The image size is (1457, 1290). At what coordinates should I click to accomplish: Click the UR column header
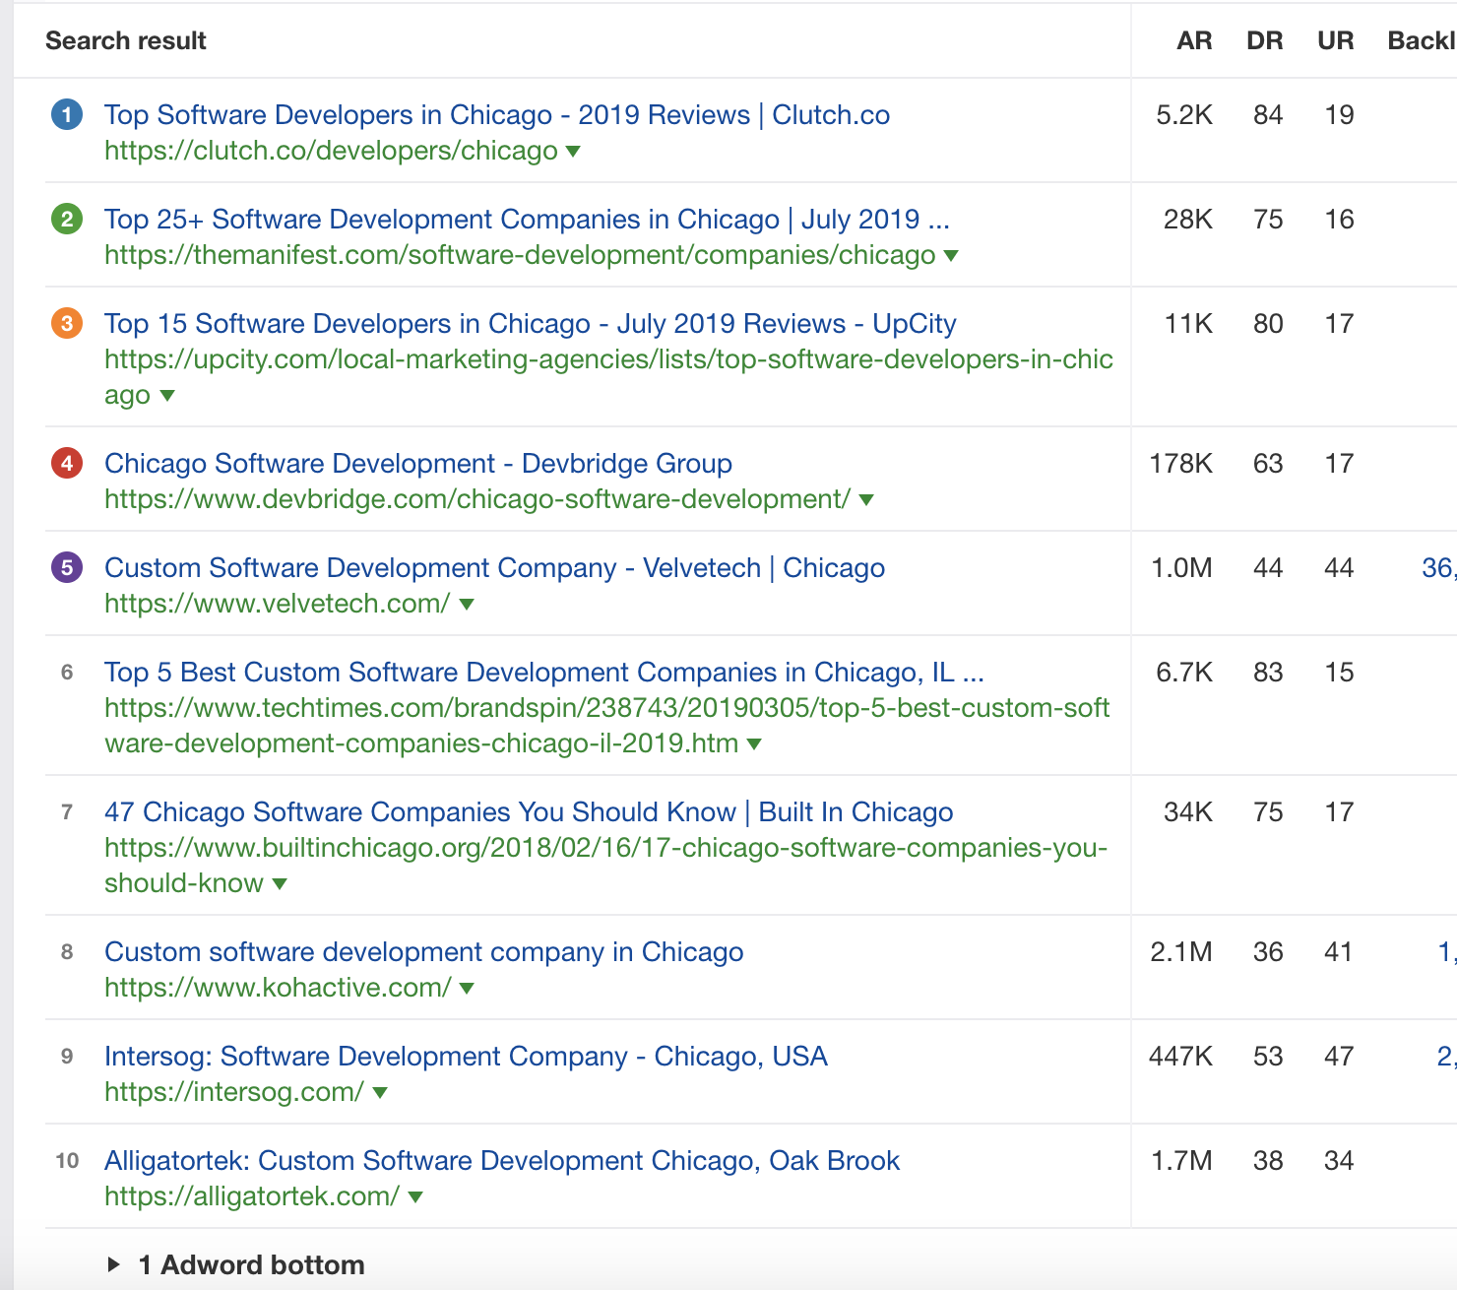pyautogui.click(x=1336, y=40)
